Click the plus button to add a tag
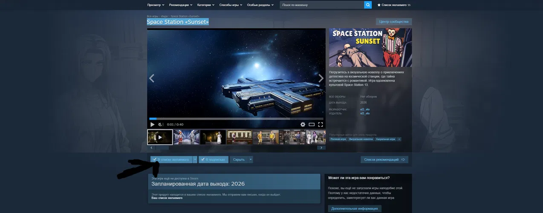 tap(399, 139)
